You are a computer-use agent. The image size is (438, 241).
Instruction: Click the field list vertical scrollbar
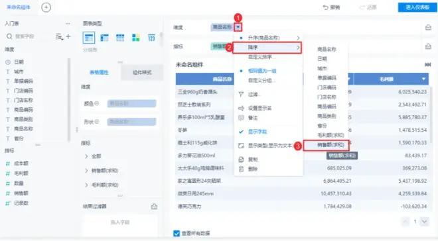(69, 100)
